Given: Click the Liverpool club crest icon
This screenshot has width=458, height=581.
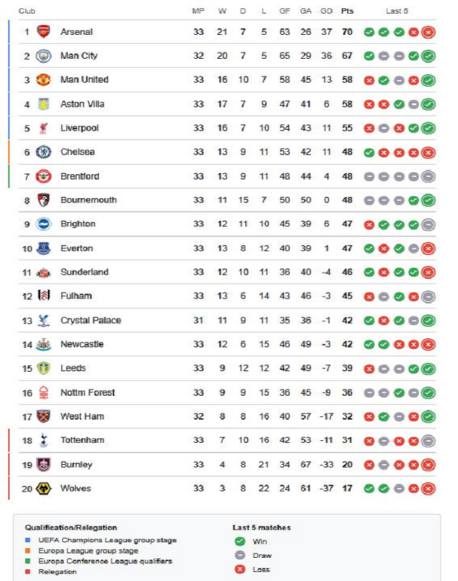Looking at the screenshot, I should pos(43,128).
